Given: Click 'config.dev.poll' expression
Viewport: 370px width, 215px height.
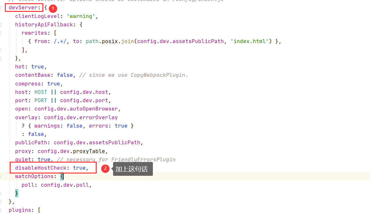Looking at the screenshot, I should (x=65, y=185).
